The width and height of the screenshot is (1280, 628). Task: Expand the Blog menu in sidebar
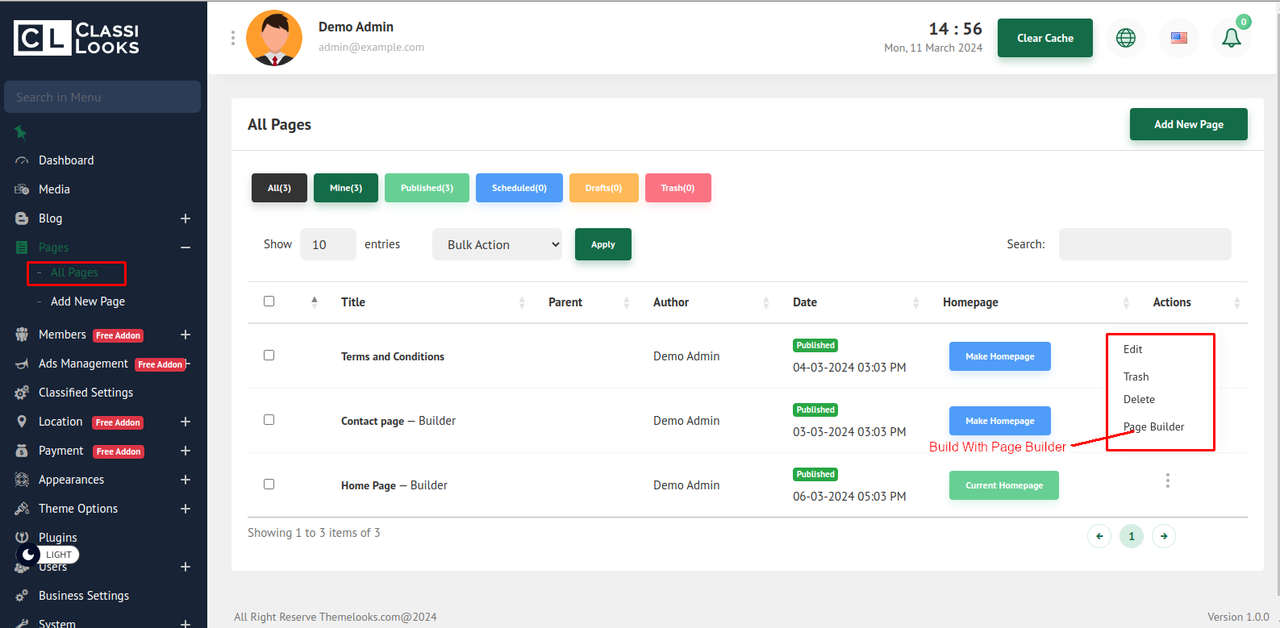(185, 218)
